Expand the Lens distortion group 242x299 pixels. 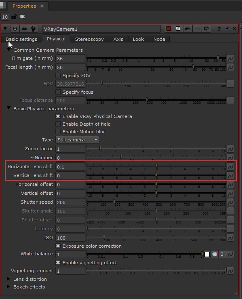tap(8, 279)
